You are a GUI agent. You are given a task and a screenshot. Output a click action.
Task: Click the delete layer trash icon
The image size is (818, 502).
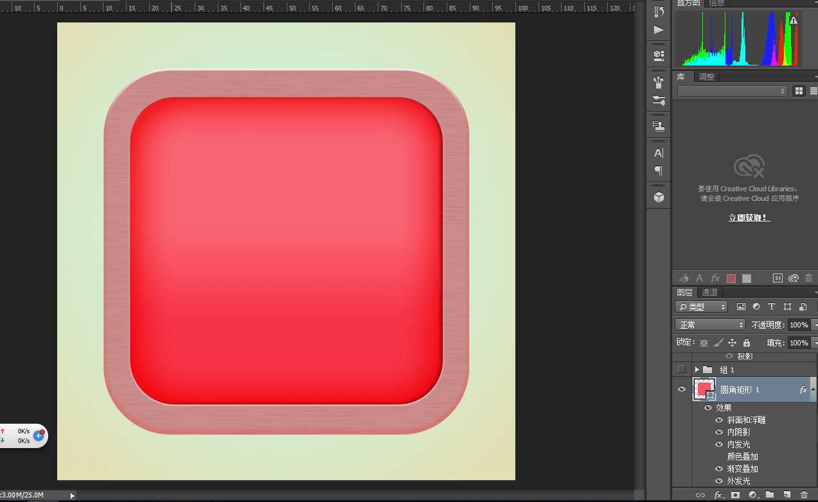(804, 495)
